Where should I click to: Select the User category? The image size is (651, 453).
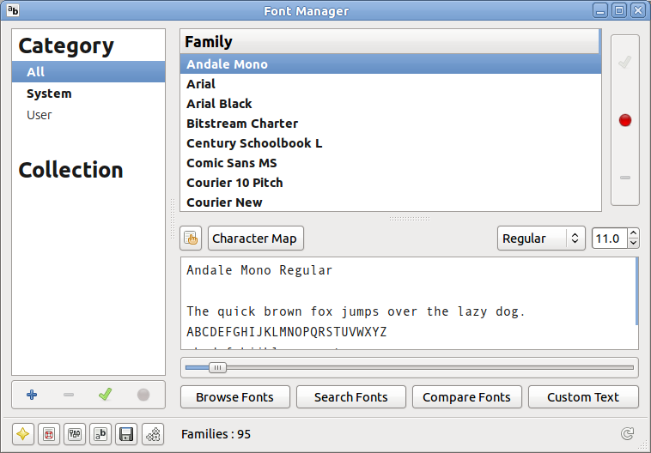88,115
